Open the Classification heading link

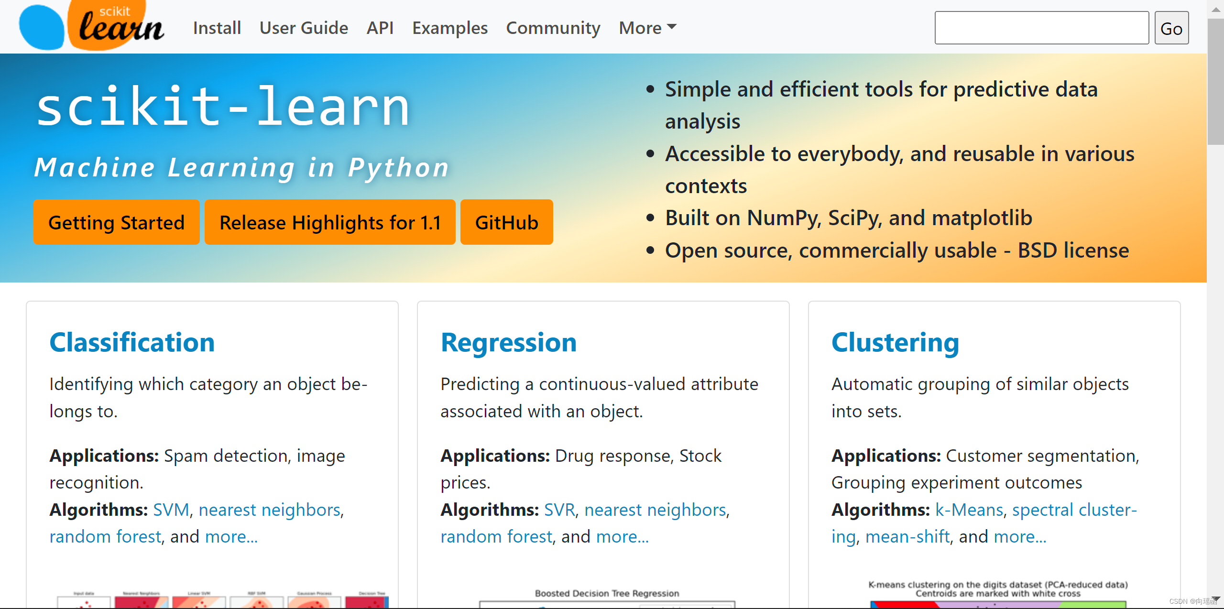pyautogui.click(x=132, y=342)
